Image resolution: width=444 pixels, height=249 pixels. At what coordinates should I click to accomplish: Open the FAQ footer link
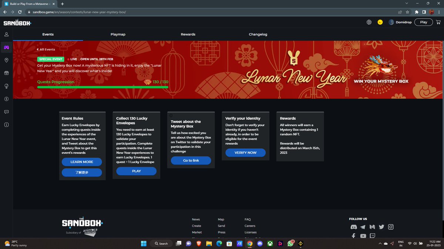pos(248,219)
